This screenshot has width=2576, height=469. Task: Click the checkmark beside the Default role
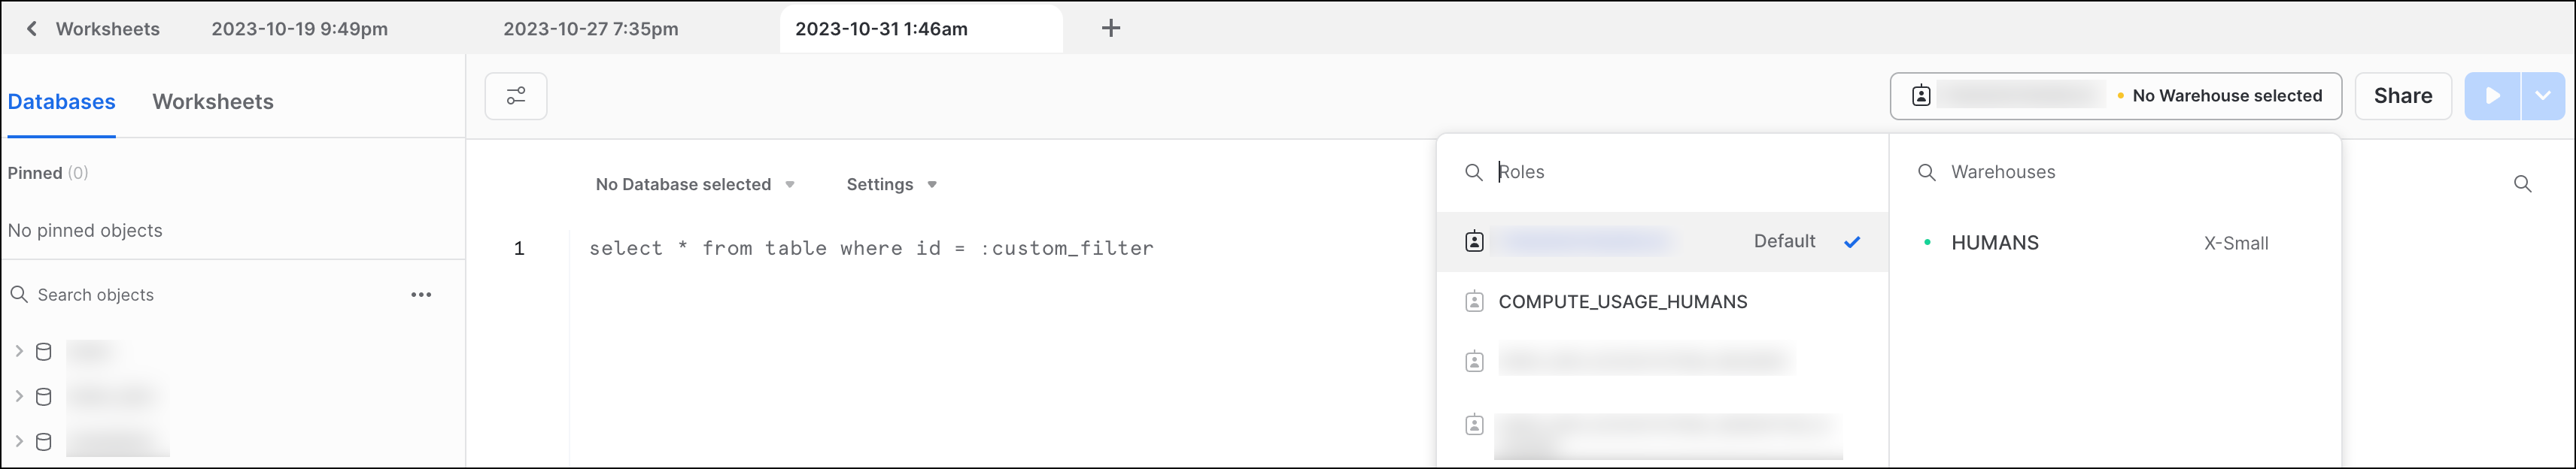point(1852,241)
